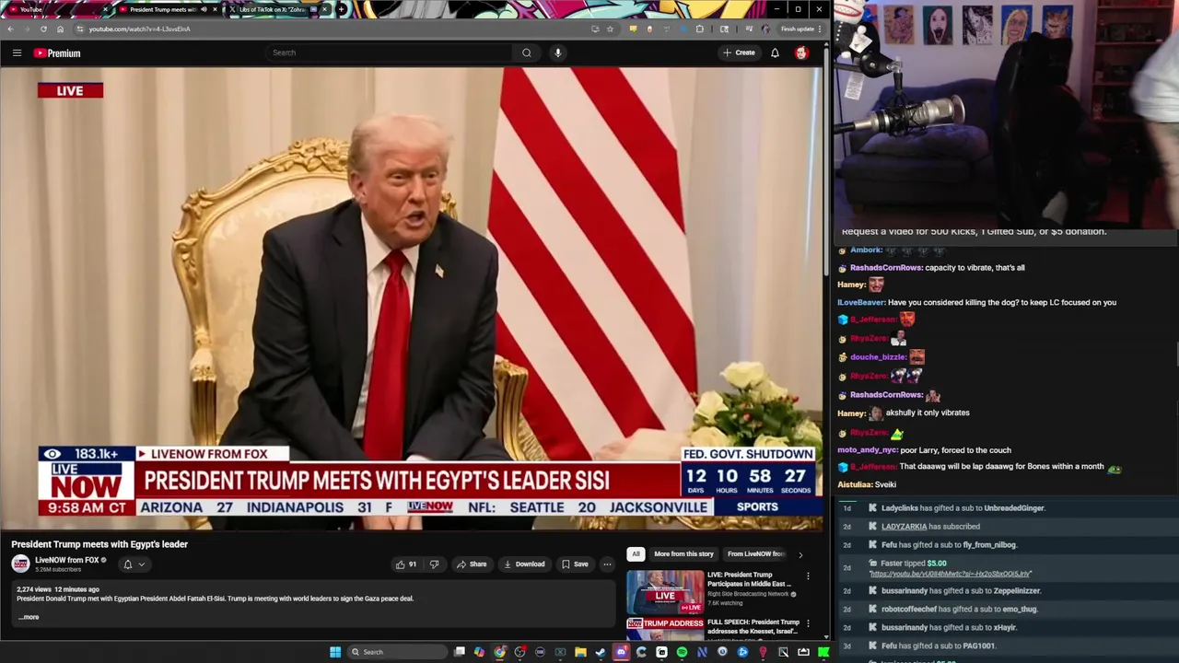
Task: Click the YouTube search box
Action: [389, 52]
